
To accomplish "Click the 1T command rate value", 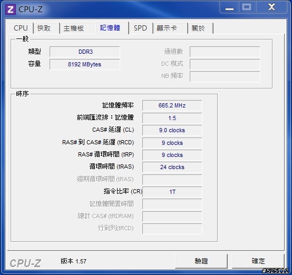I will coord(172,192).
